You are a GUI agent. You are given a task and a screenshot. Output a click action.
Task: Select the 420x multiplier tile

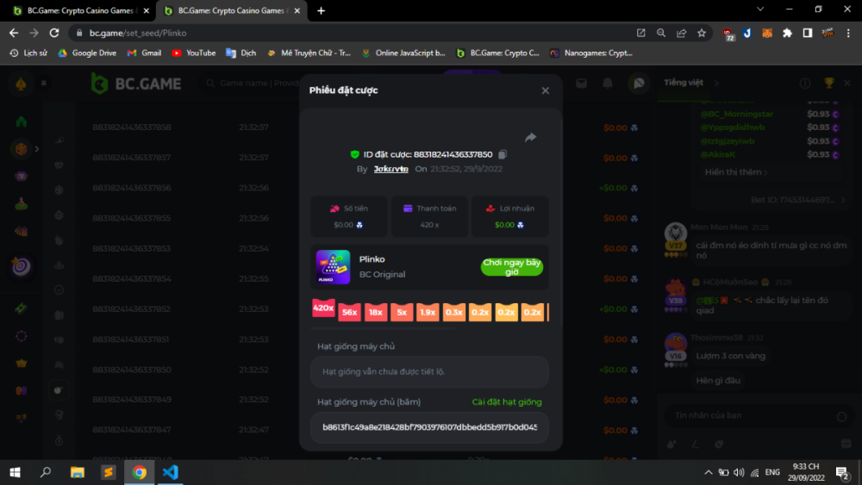click(323, 308)
